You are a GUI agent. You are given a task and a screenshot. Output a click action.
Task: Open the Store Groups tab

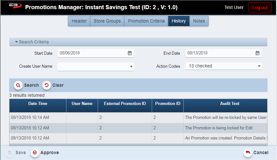pyautogui.click(x=107, y=21)
